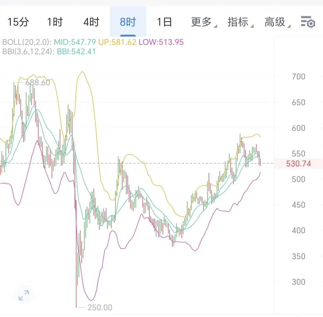Viewport: 323px width, 317px height.
Task: Click the 400 price axis label
Action: [299, 230]
